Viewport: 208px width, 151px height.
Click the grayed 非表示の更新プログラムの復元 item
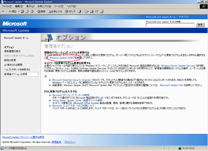[x=19, y=56]
